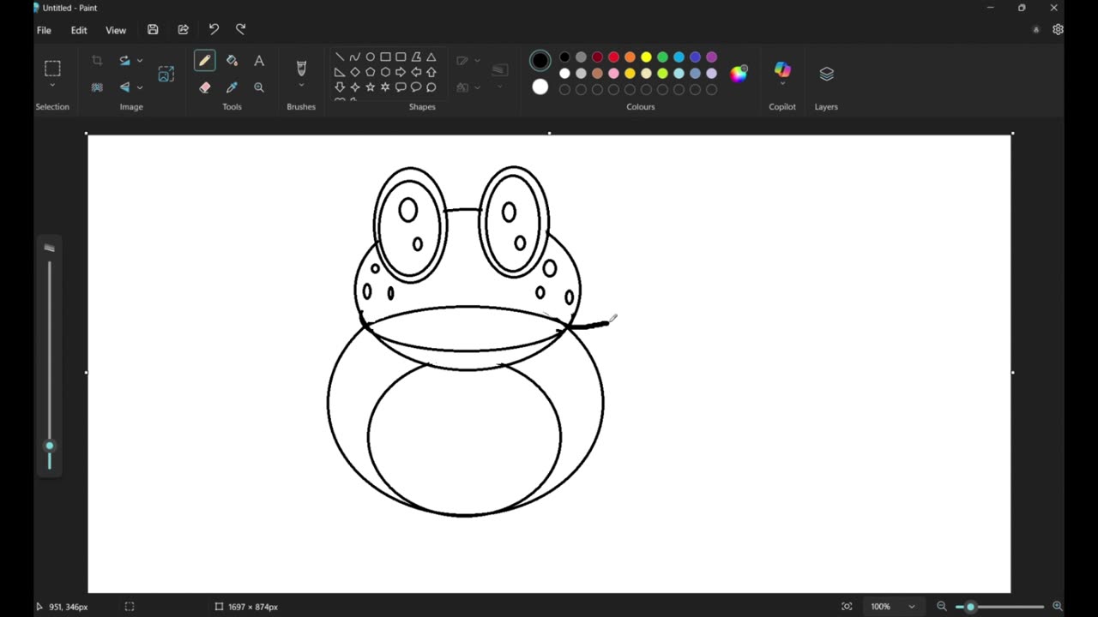
Task: Click the Redo arrow
Action: tap(241, 29)
